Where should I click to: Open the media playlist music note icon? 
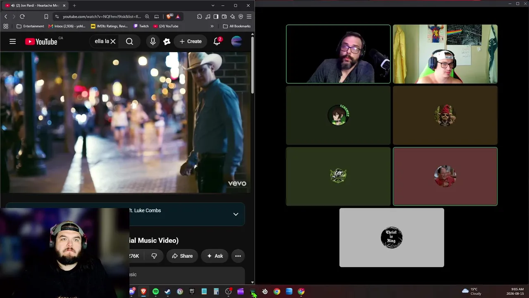coord(208,17)
